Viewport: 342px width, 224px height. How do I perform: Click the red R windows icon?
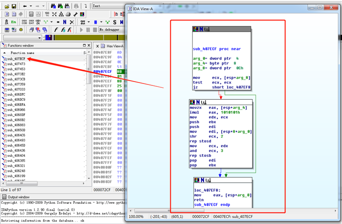coord(38,30)
